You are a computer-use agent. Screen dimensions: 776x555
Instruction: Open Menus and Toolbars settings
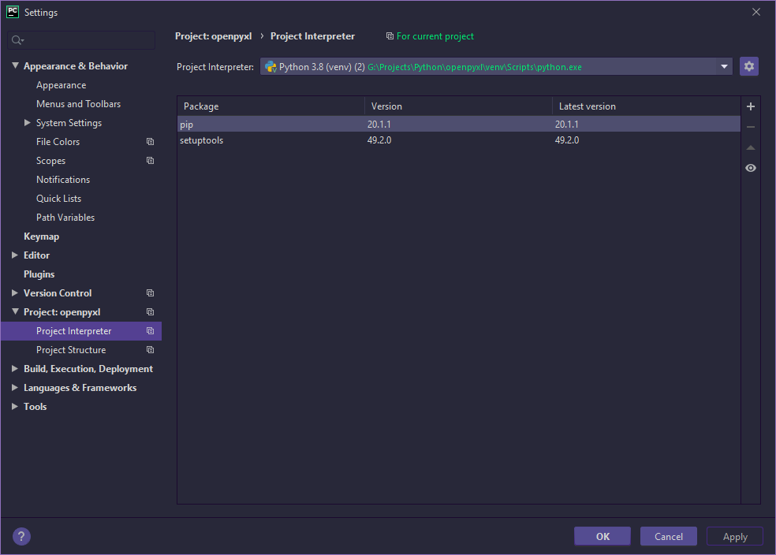click(78, 104)
